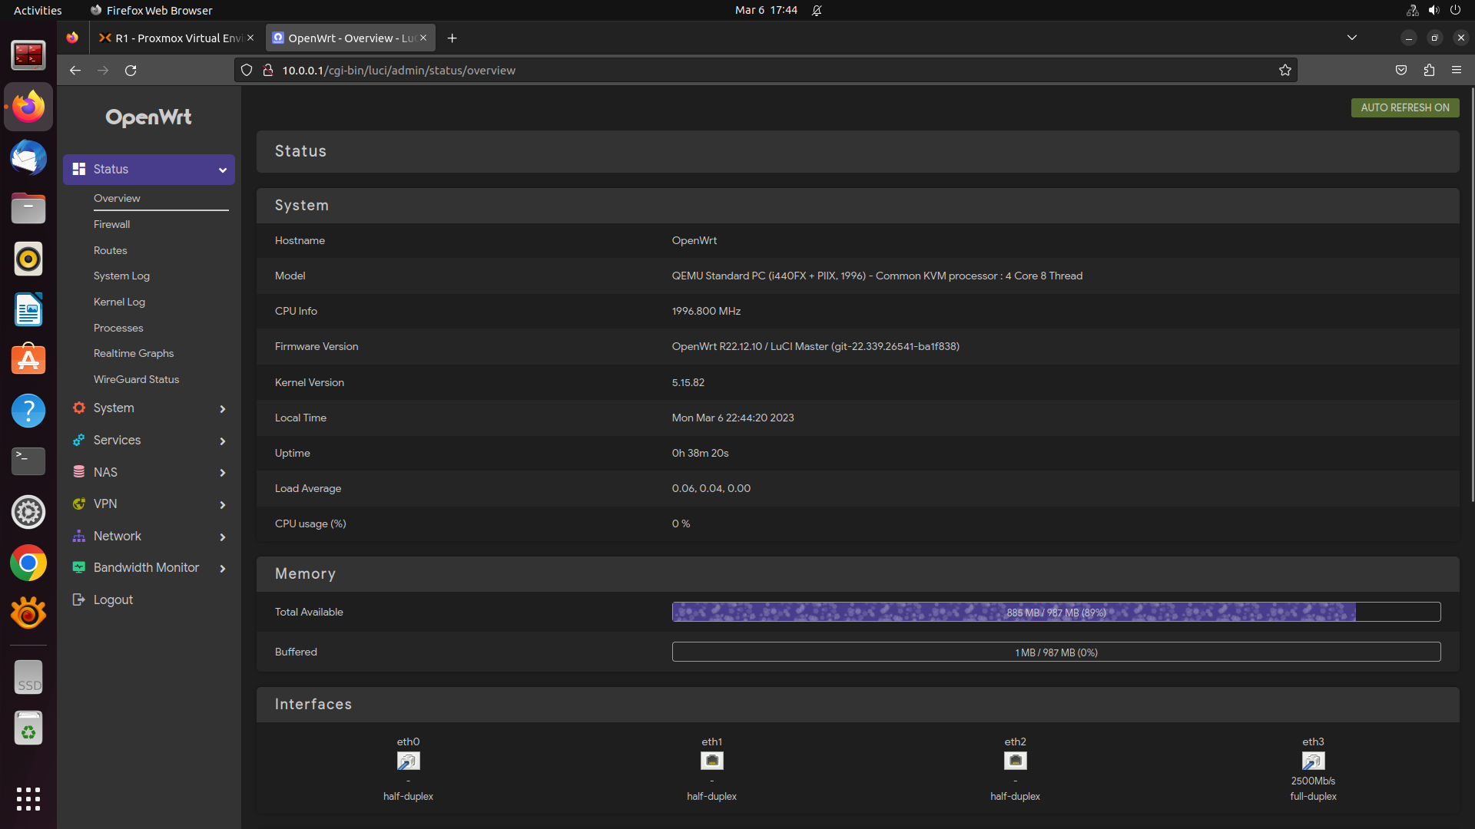Expand the Bandwidth Monitor menu chevron
This screenshot has width=1475, height=829.
coord(223,568)
